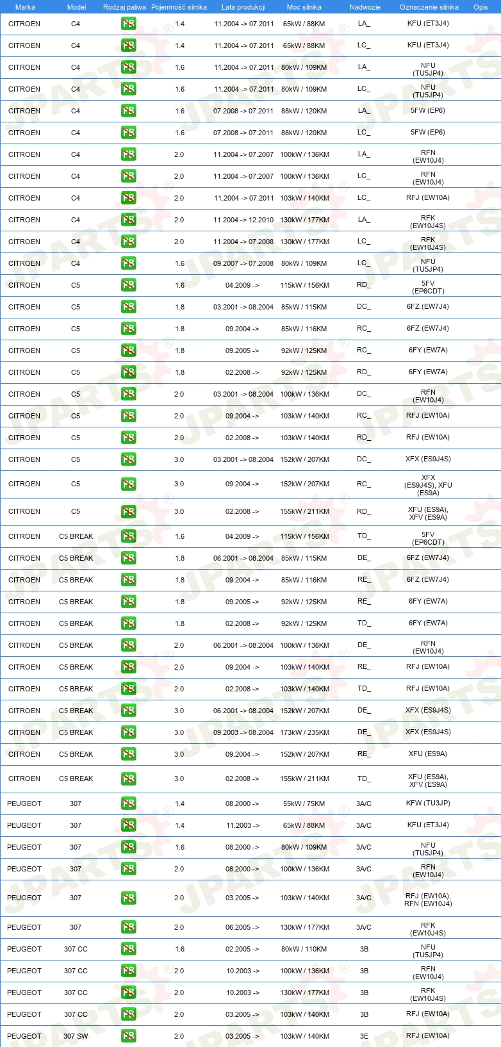Select the 55kW / 75KM power cell

point(304,804)
